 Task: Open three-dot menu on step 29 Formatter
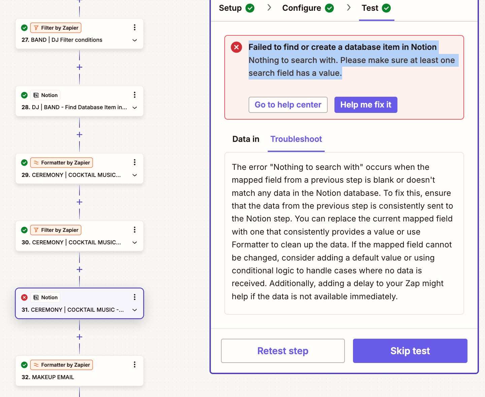(135, 162)
